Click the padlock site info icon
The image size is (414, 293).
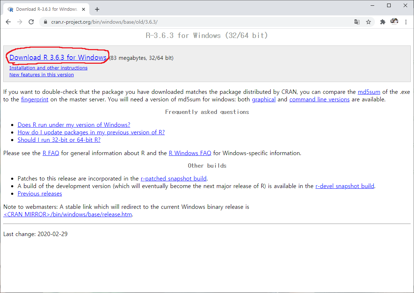pos(46,22)
